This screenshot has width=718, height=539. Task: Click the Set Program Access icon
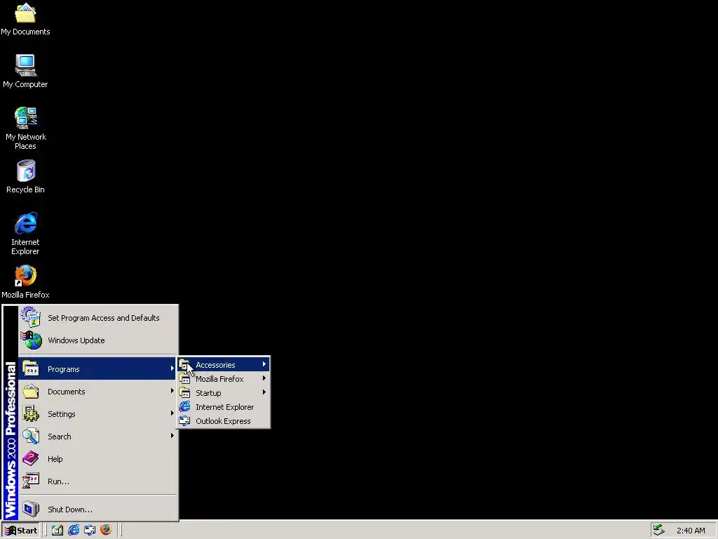(x=31, y=317)
